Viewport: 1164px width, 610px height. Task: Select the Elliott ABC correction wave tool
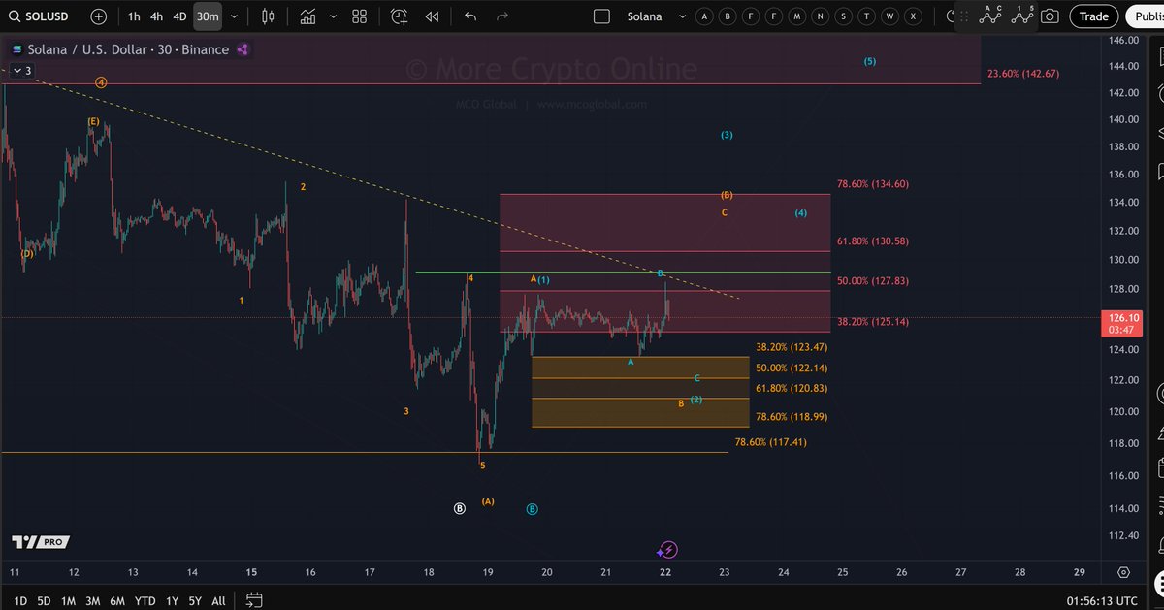tap(990, 15)
